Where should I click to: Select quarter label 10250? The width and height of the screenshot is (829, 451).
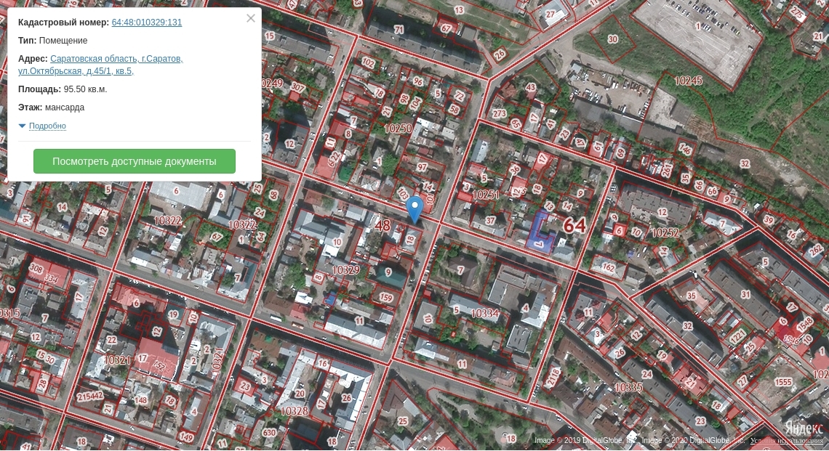(398, 129)
